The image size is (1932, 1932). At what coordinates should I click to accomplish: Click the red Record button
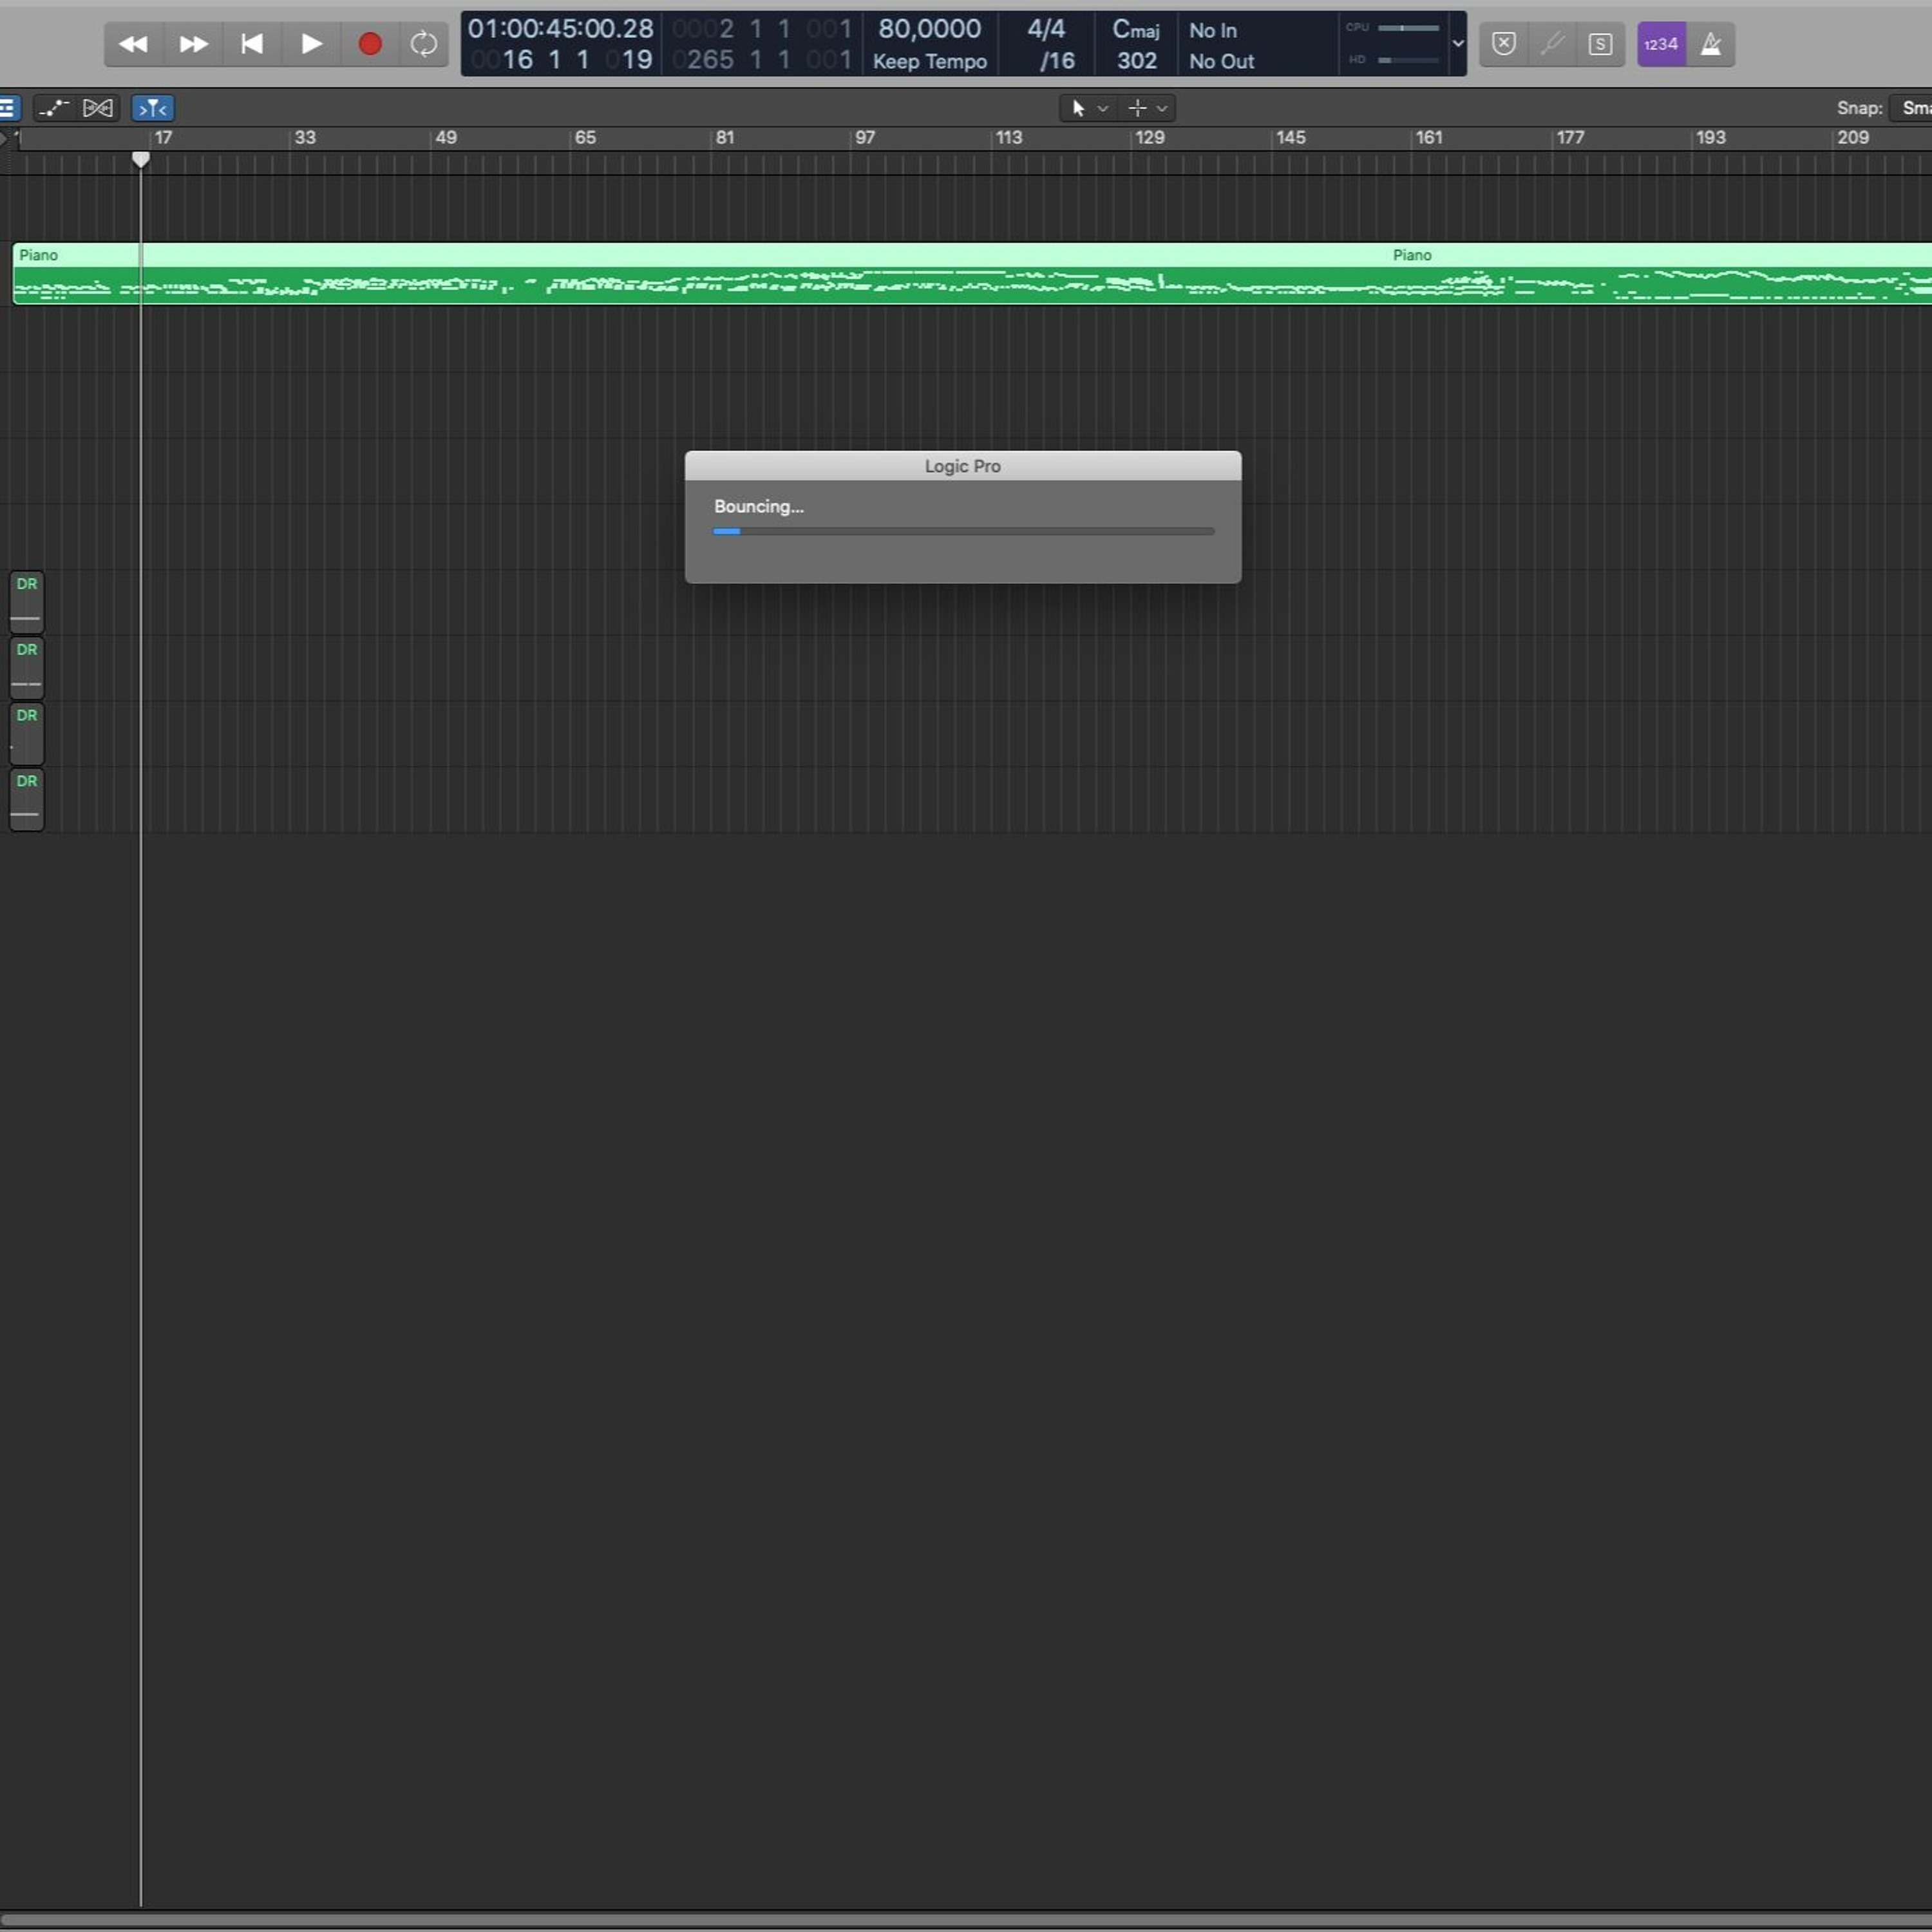click(370, 44)
